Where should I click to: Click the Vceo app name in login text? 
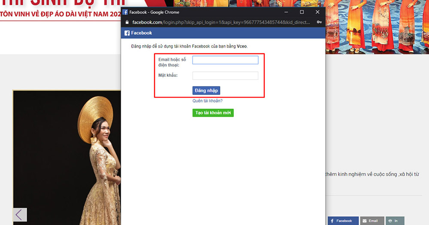(x=242, y=46)
